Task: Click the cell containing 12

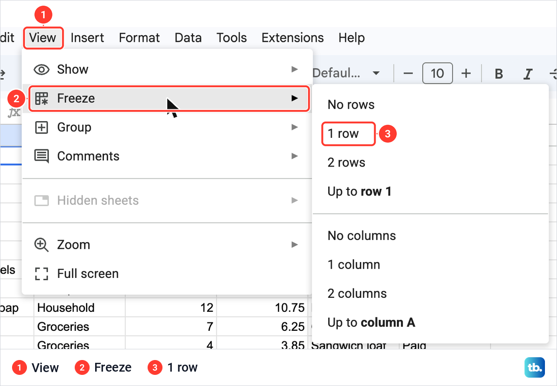Action: point(171,308)
